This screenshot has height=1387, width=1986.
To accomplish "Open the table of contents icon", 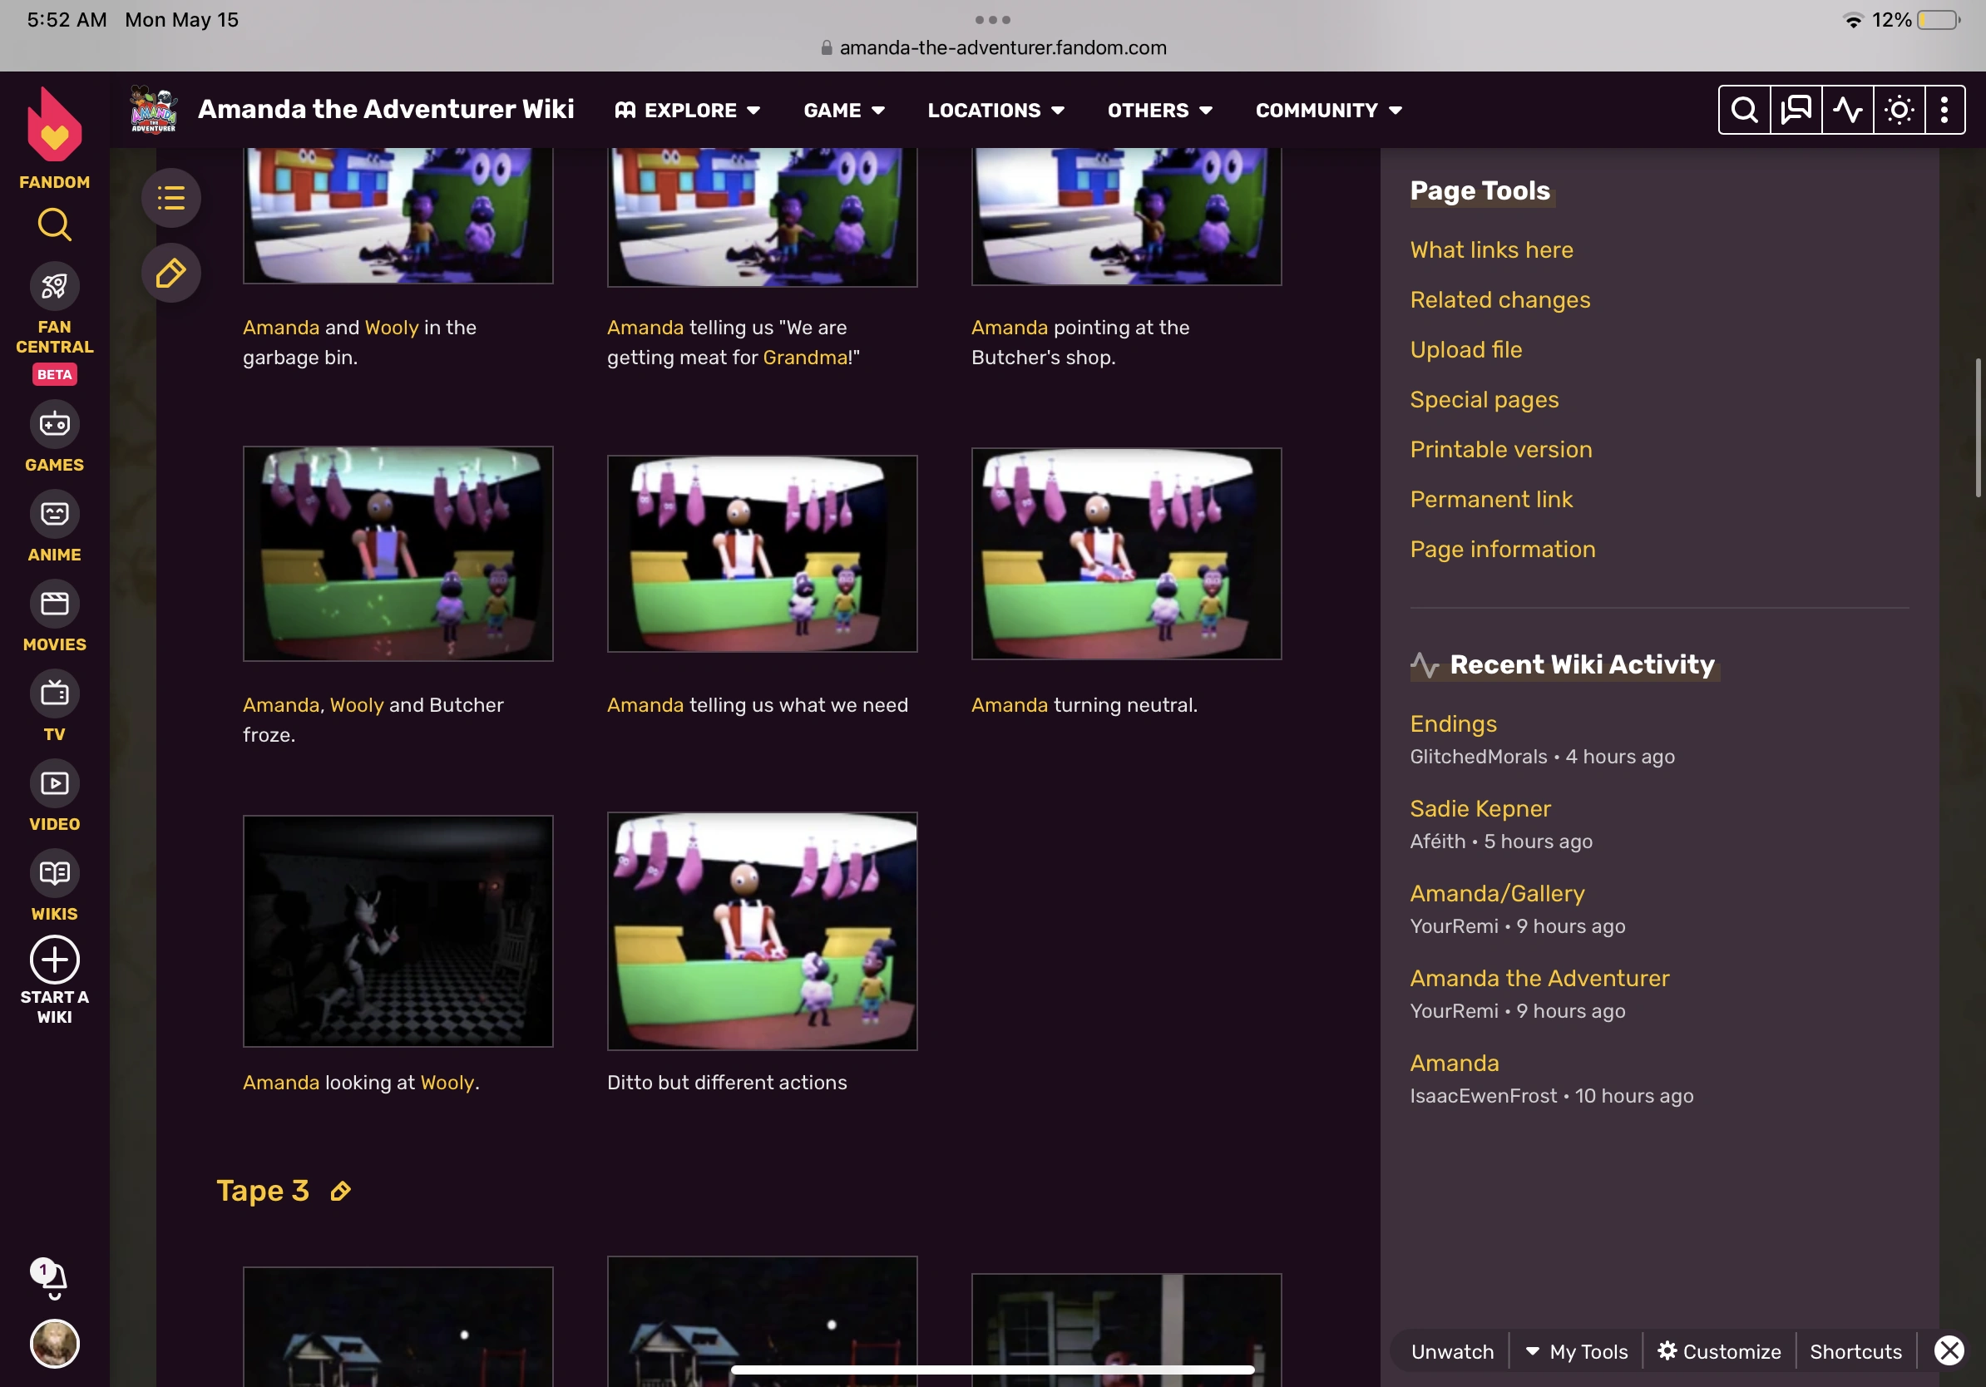I will pyautogui.click(x=171, y=198).
